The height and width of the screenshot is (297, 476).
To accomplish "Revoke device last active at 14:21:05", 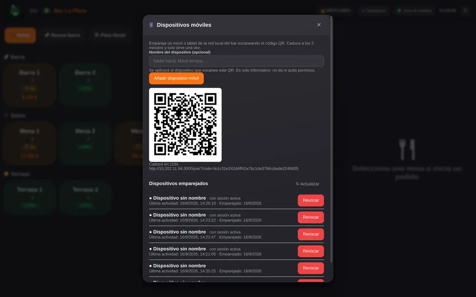I will pos(311,251).
